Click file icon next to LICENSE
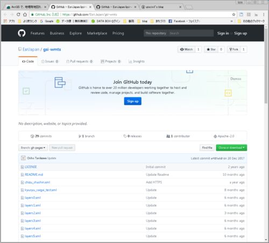 (x=22, y=167)
